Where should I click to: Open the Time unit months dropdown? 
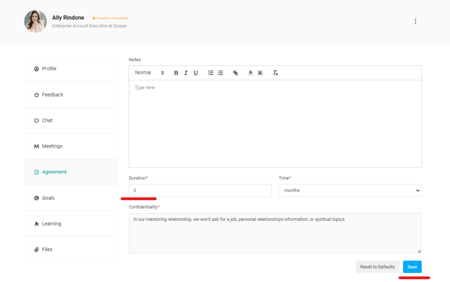tap(350, 190)
